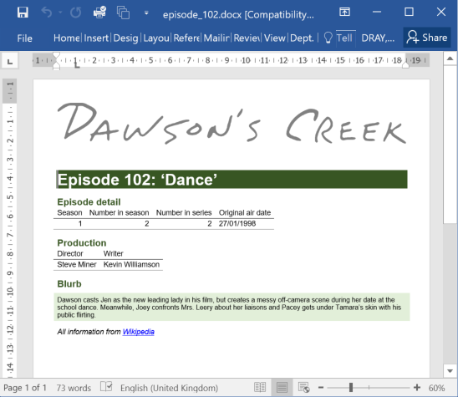
Task: Click the 'Kevin Williamson' table cell
Action: (131, 264)
